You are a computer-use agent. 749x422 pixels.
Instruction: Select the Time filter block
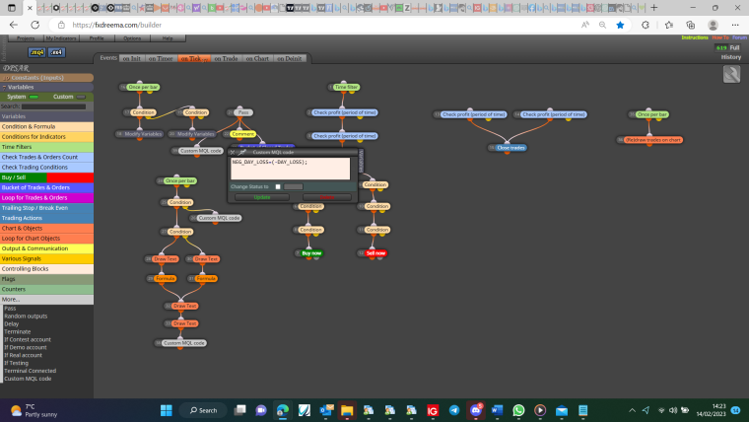coord(346,87)
